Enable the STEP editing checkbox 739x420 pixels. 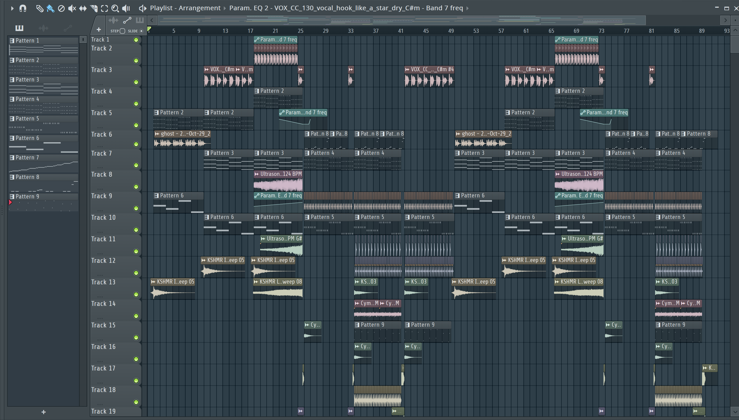pos(122,31)
